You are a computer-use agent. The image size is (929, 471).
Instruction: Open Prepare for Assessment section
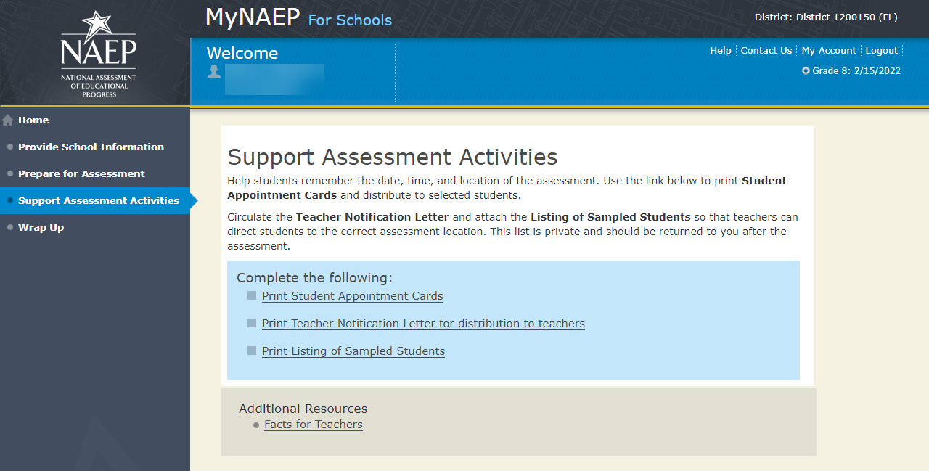[81, 173]
